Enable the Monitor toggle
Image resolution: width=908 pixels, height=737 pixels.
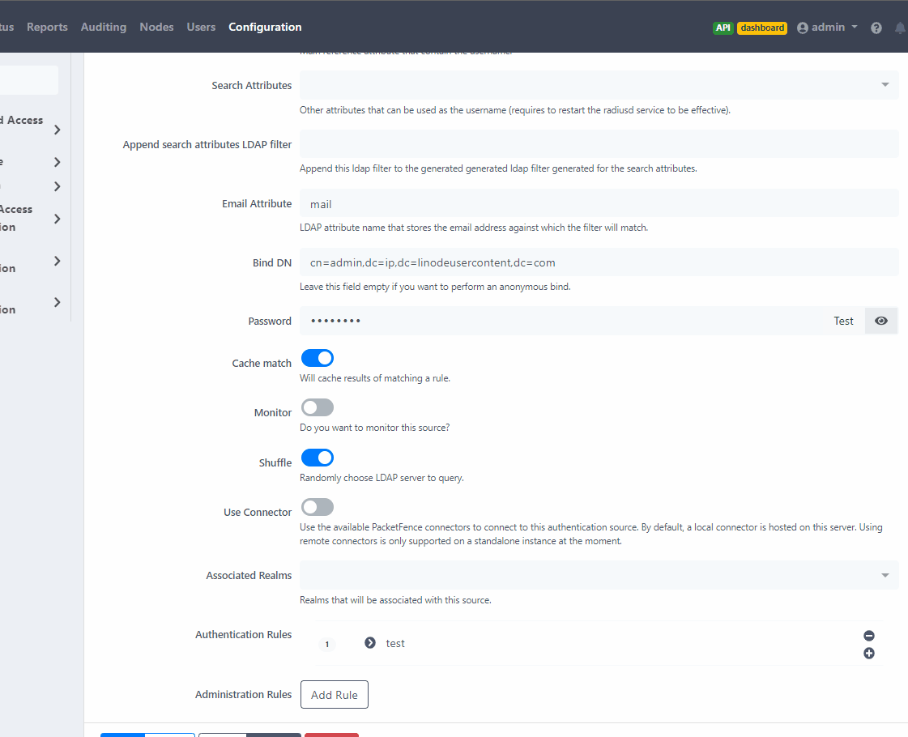(x=317, y=407)
